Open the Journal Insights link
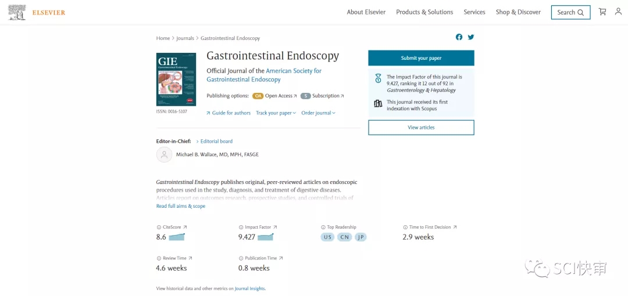This screenshot has height=296, width=628. (249, 288)
